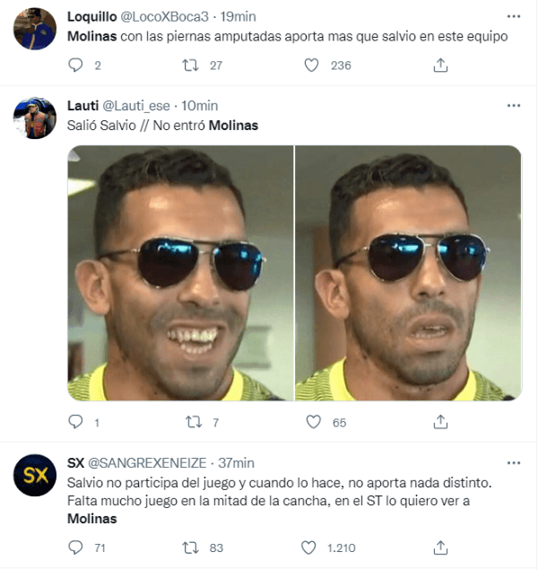Like Lauti's tweet with 65 likes

tap(313, 422)
